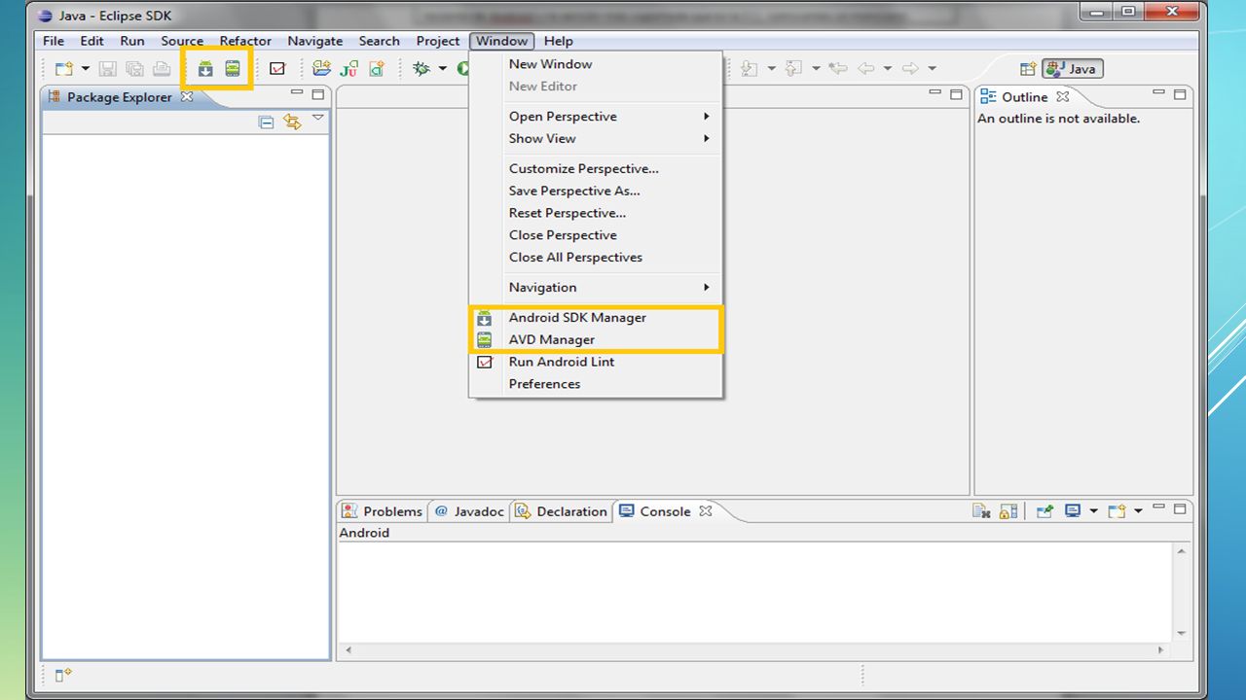The height and width of the screenshot is (700, 1246).
Task: Open the Refactor menu
Action: point(245,41)
